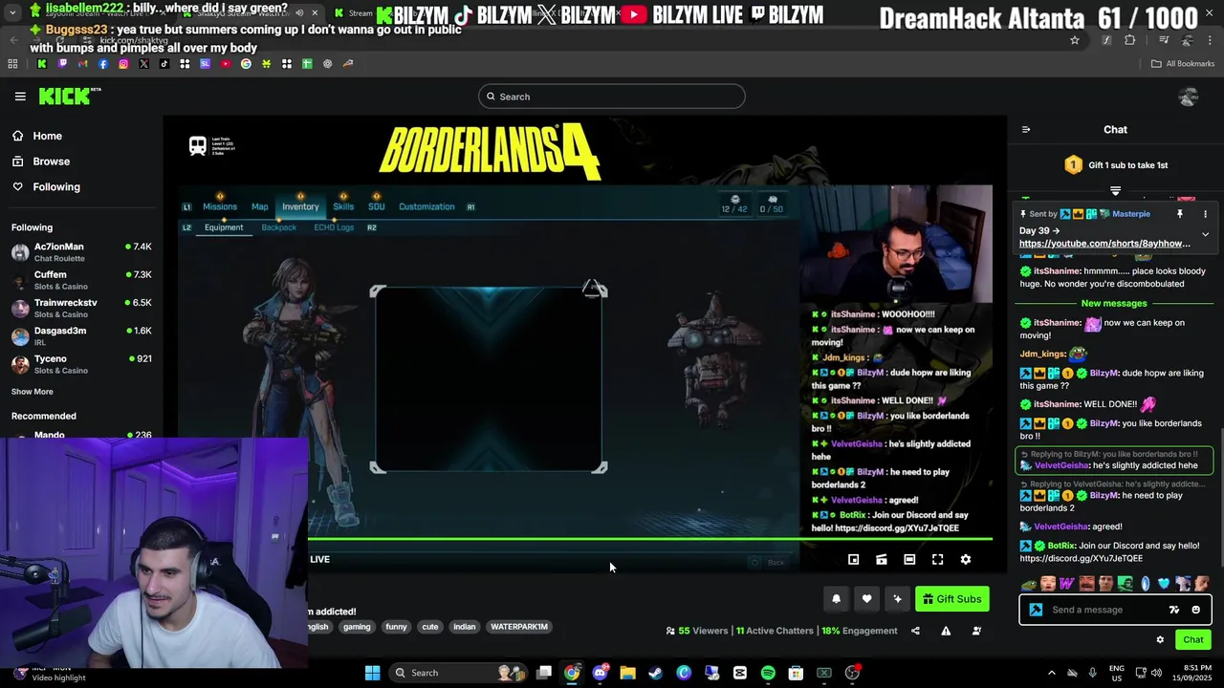Open the emoji picker in chat

(1195, 610)
